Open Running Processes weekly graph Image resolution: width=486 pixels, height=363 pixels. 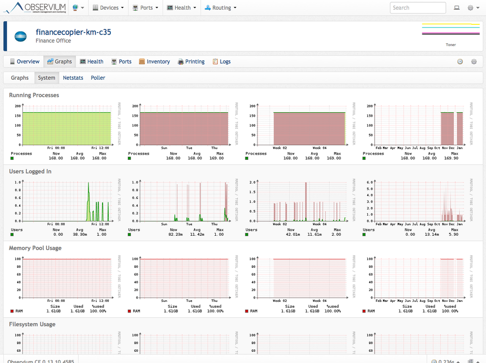click(x=183, y=131)
